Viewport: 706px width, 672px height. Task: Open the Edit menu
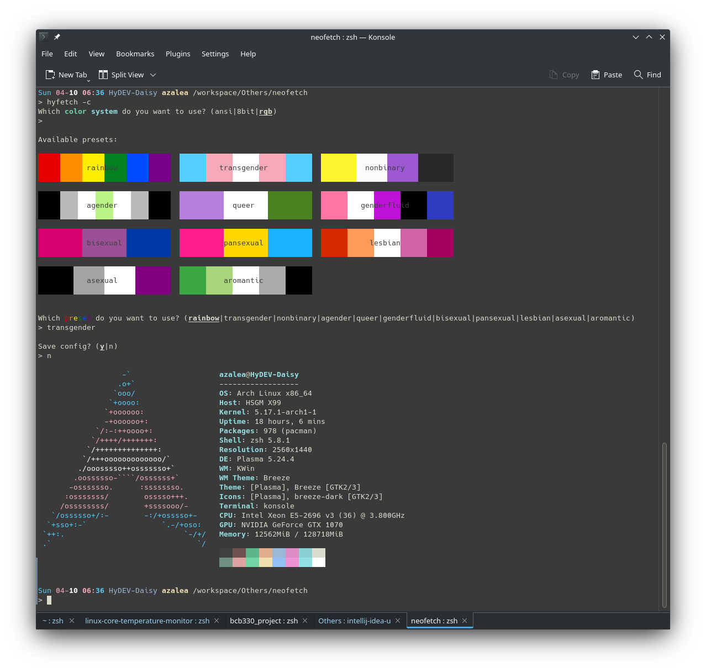pyautogui.click(x=70, y=54)
